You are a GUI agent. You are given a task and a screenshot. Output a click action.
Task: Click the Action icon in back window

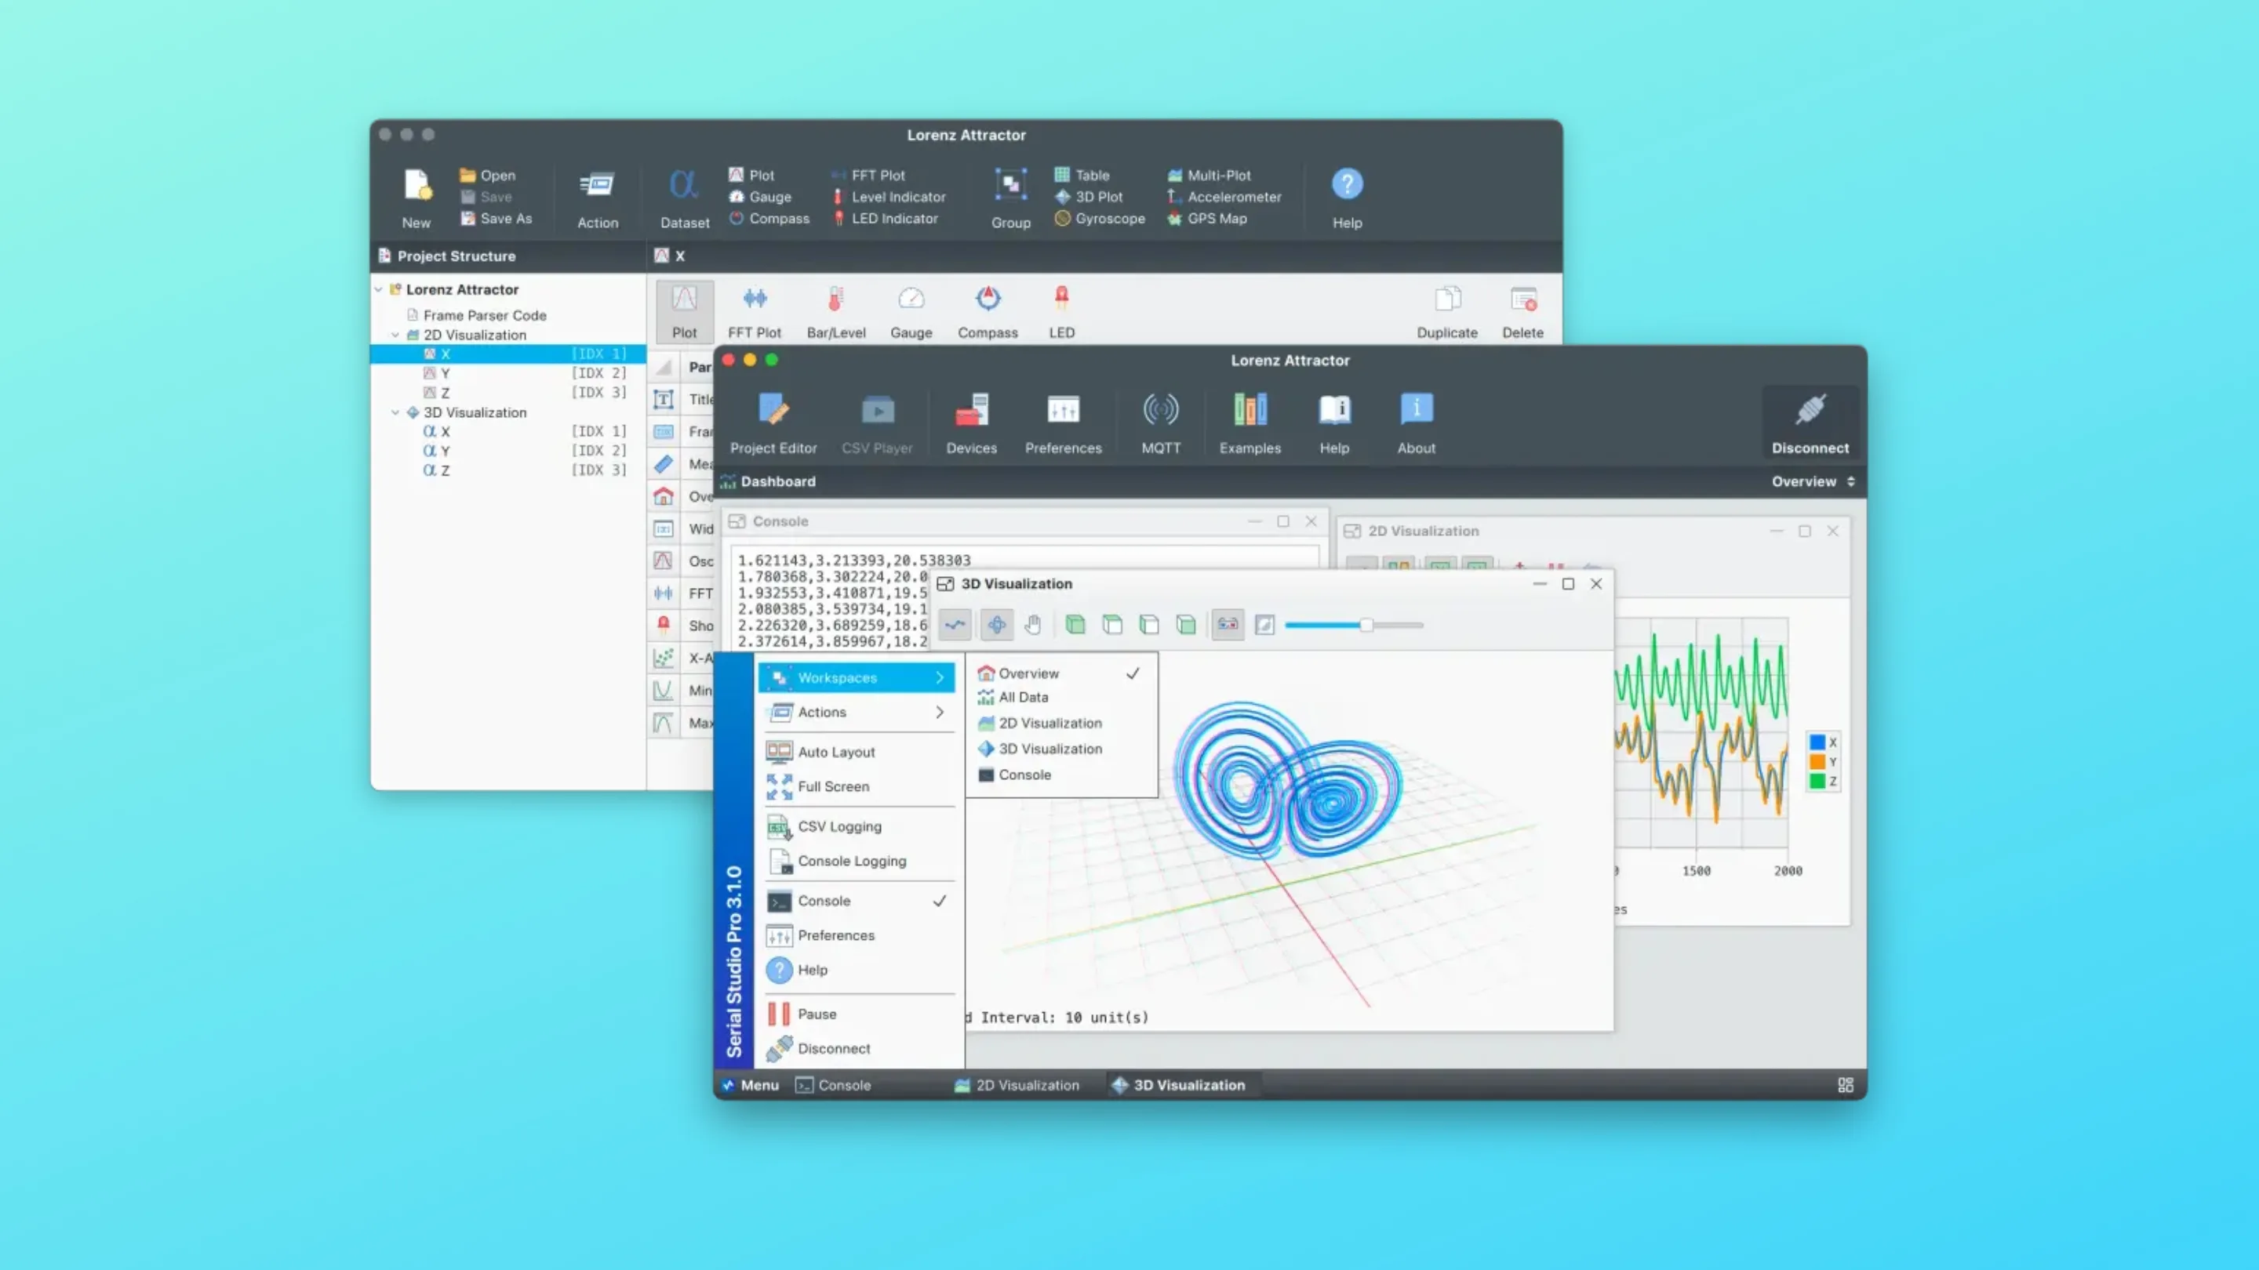[597, 198]
